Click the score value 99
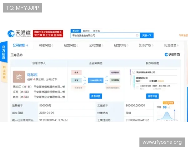Screen dimensions: 188x150 click(x=164, y=107)
